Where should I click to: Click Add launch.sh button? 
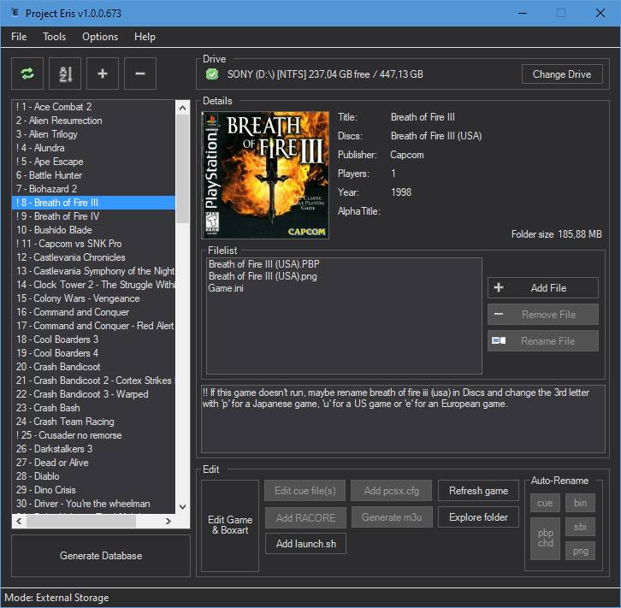[305, 544]
